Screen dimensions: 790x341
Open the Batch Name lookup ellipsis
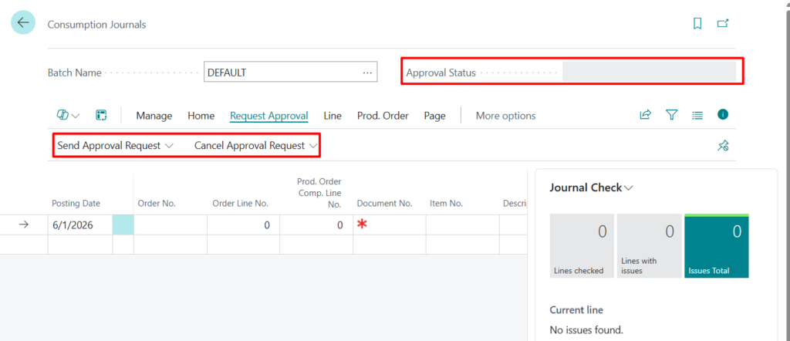pos(367,73)
